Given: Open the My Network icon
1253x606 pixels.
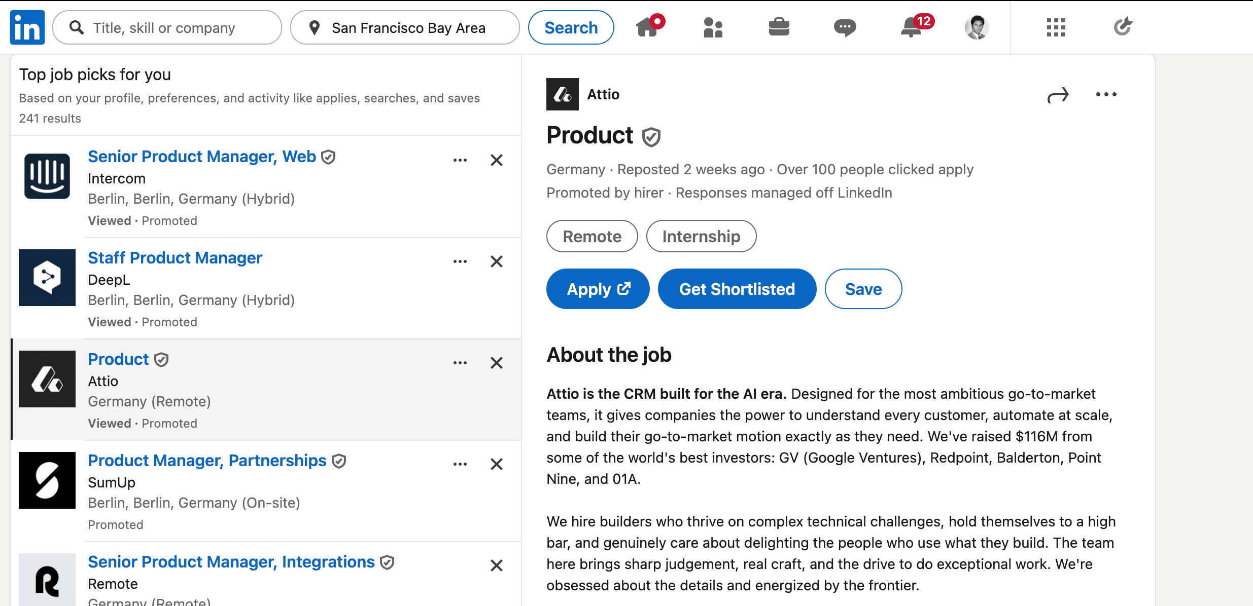Looking at the screenshot, I should coord(713,27).
